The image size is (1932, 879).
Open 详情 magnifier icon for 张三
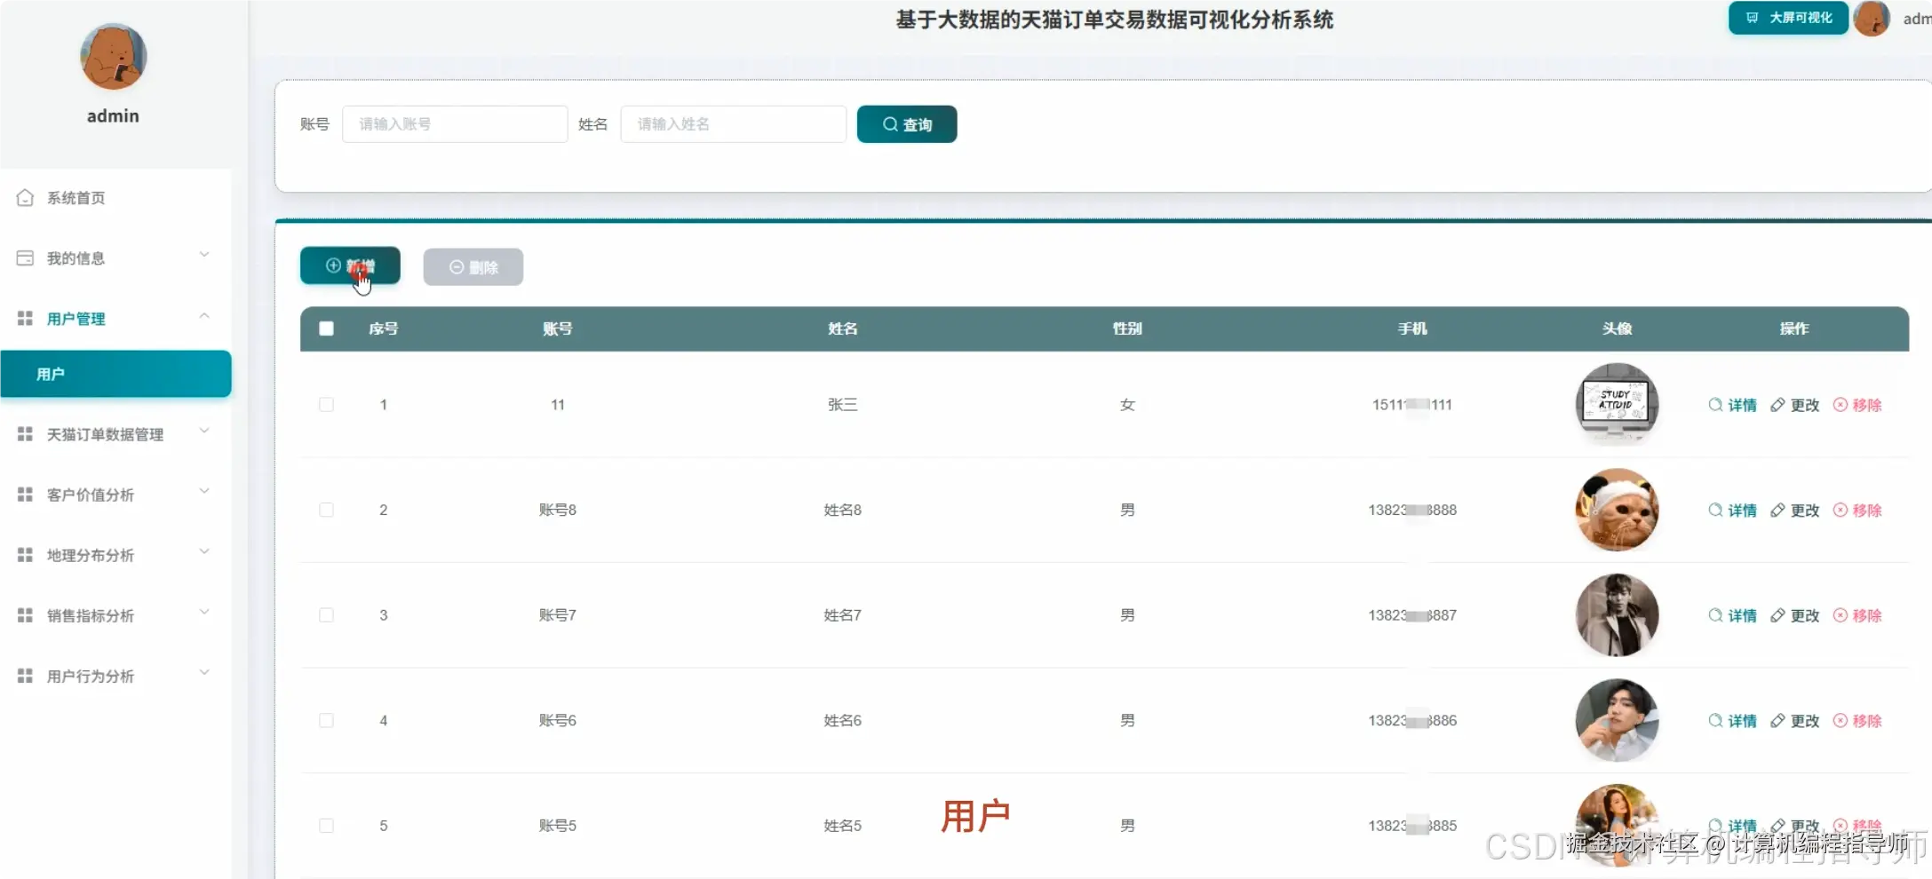[x=1714, y=404]
